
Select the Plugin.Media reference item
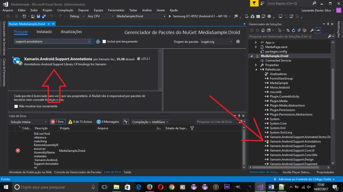278,101
